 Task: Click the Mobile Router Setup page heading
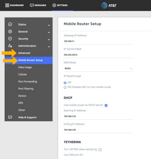coord(82,24)
